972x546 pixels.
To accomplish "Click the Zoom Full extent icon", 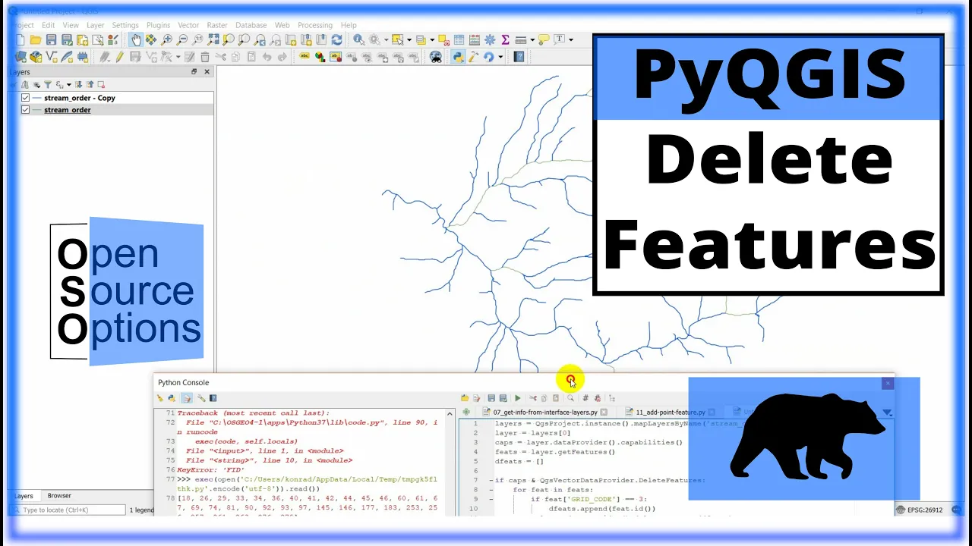I will click(x=213, y=39).
